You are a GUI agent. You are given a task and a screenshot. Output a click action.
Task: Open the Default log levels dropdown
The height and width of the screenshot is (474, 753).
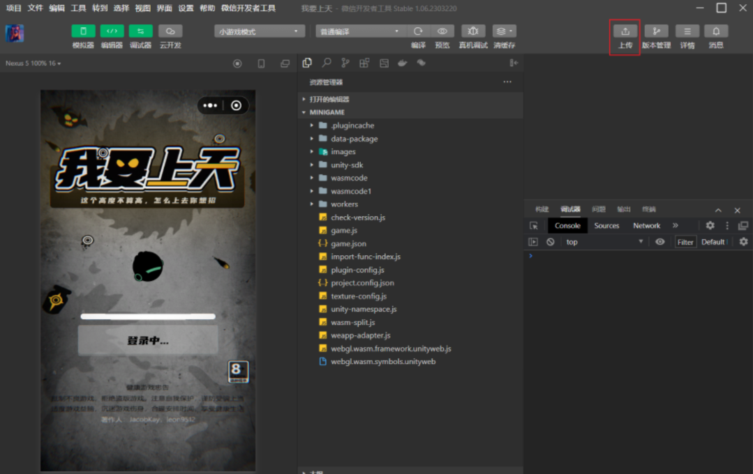coord(714,242)
